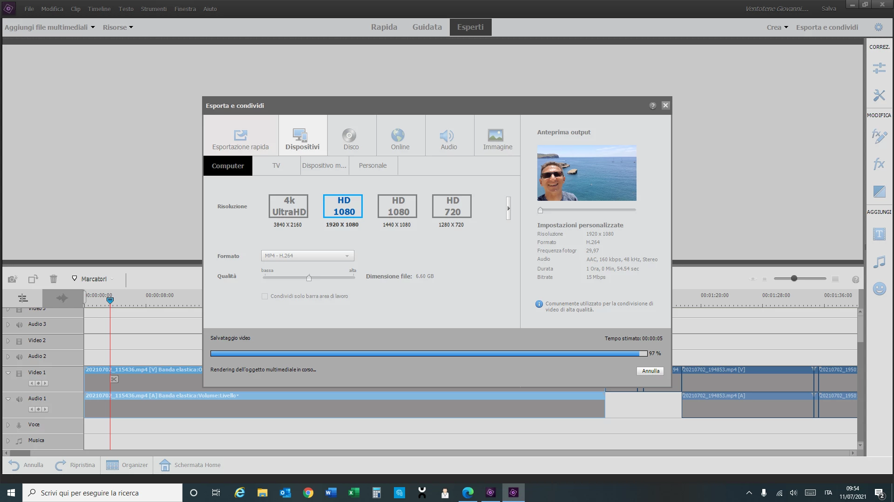Click the scissors split clip icon
This screenshot has height=502, width=894.
114,379
